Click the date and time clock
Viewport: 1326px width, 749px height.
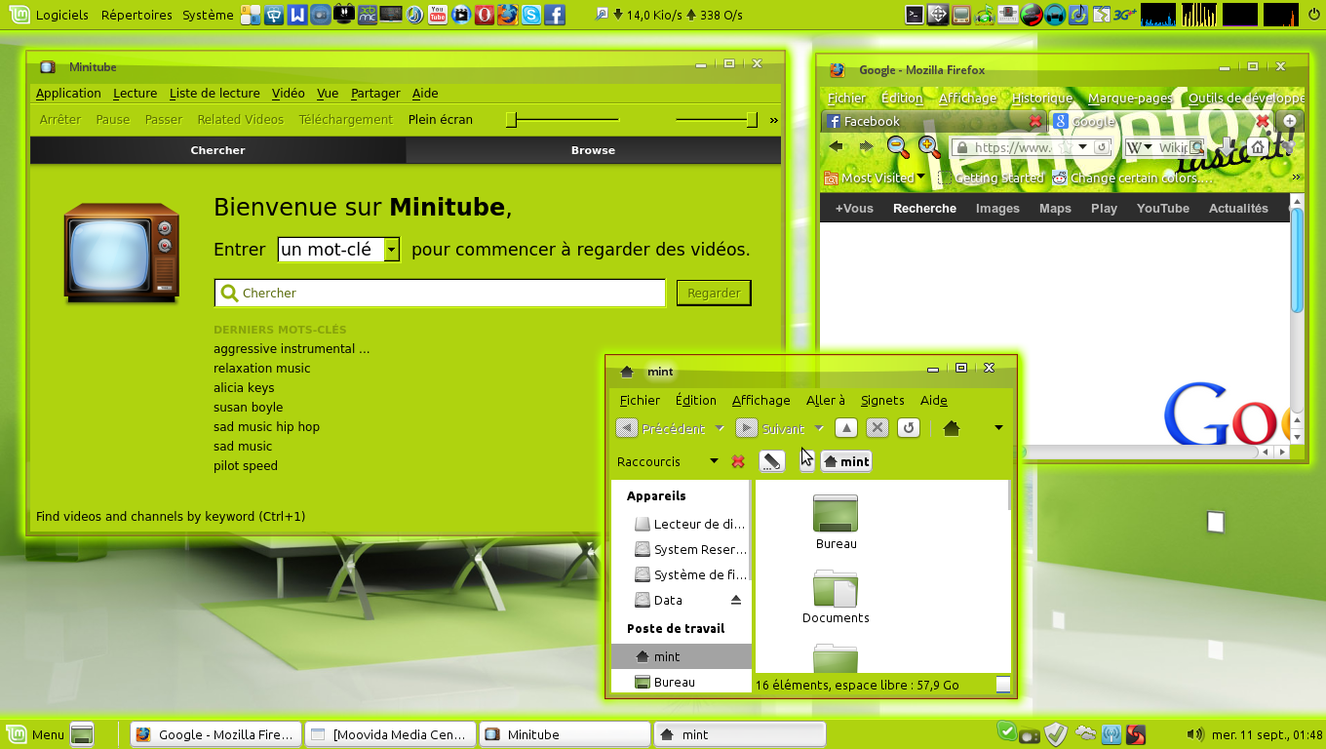tap(1267, 734)
